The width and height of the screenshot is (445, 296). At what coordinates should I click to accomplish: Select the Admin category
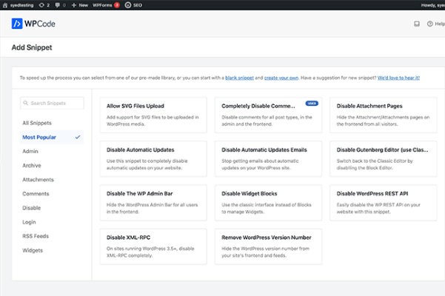(x=30, y=152)
